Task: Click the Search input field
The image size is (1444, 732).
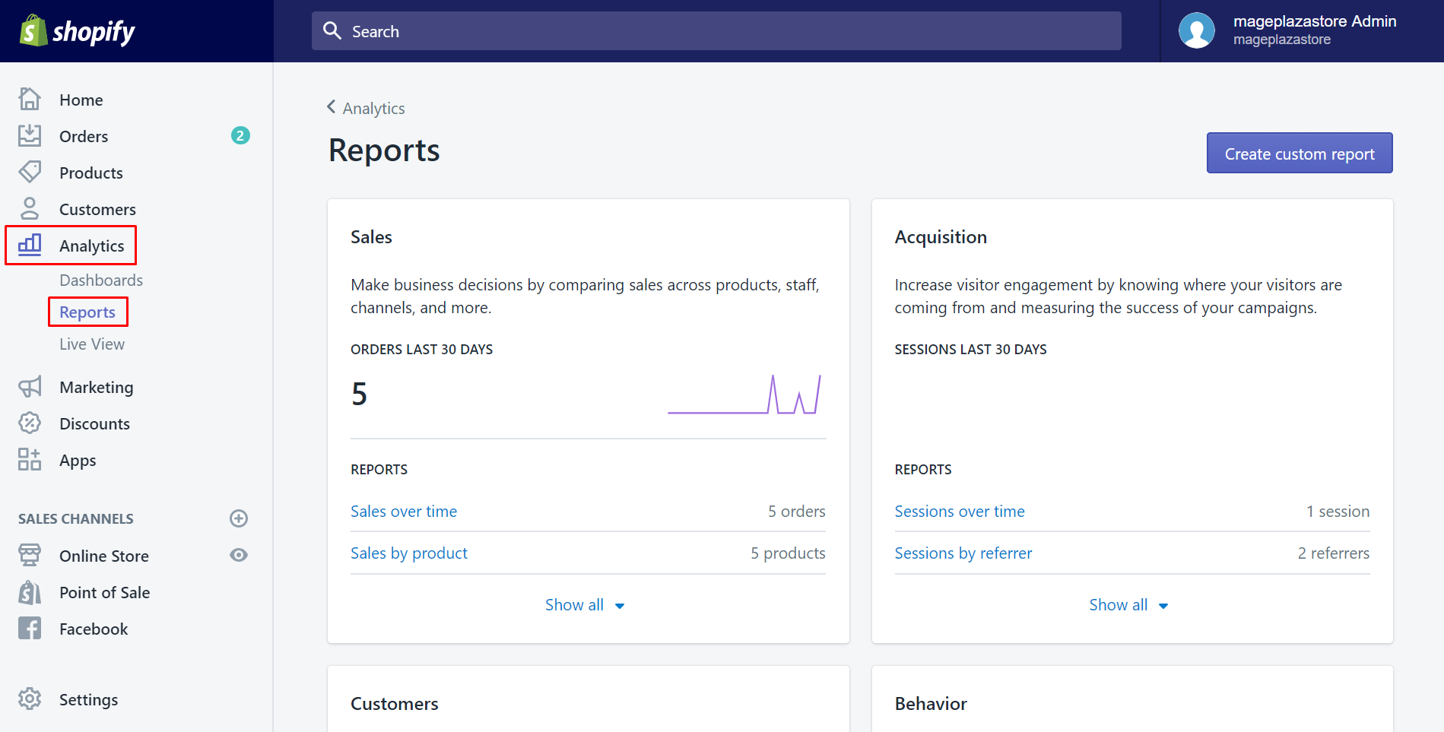Action: (716, 30)
